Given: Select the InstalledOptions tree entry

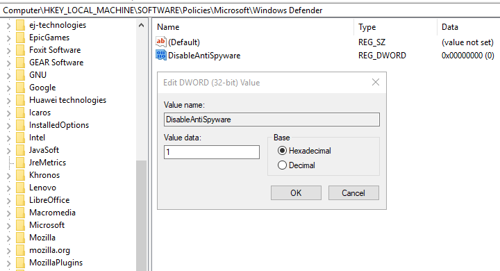Looking at the screenshot, I should coord(59,125).
